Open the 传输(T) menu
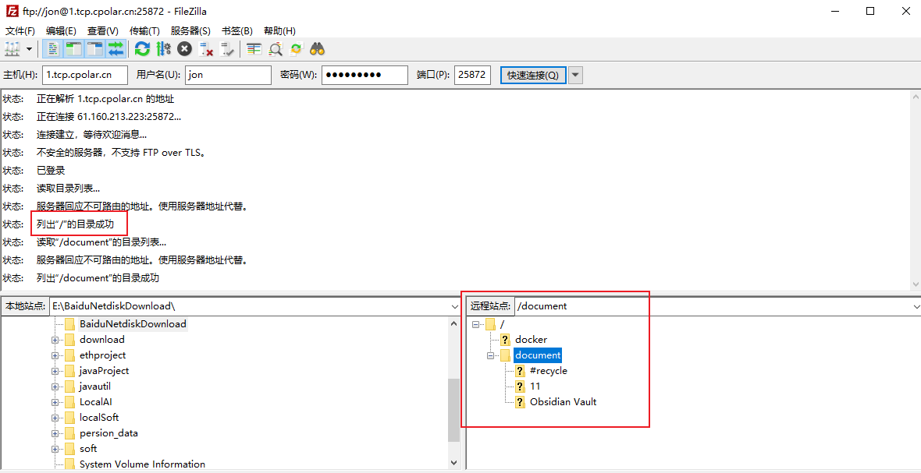 pos(144,31)
